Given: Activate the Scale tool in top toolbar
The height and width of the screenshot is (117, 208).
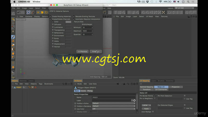Looking at the screenshot, I should tap(42, 12).
